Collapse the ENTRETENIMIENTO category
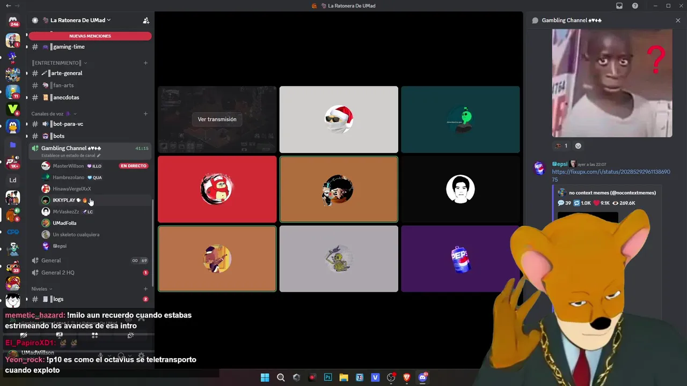This screenshot has height=386, width=687. [x=59, y=63]
